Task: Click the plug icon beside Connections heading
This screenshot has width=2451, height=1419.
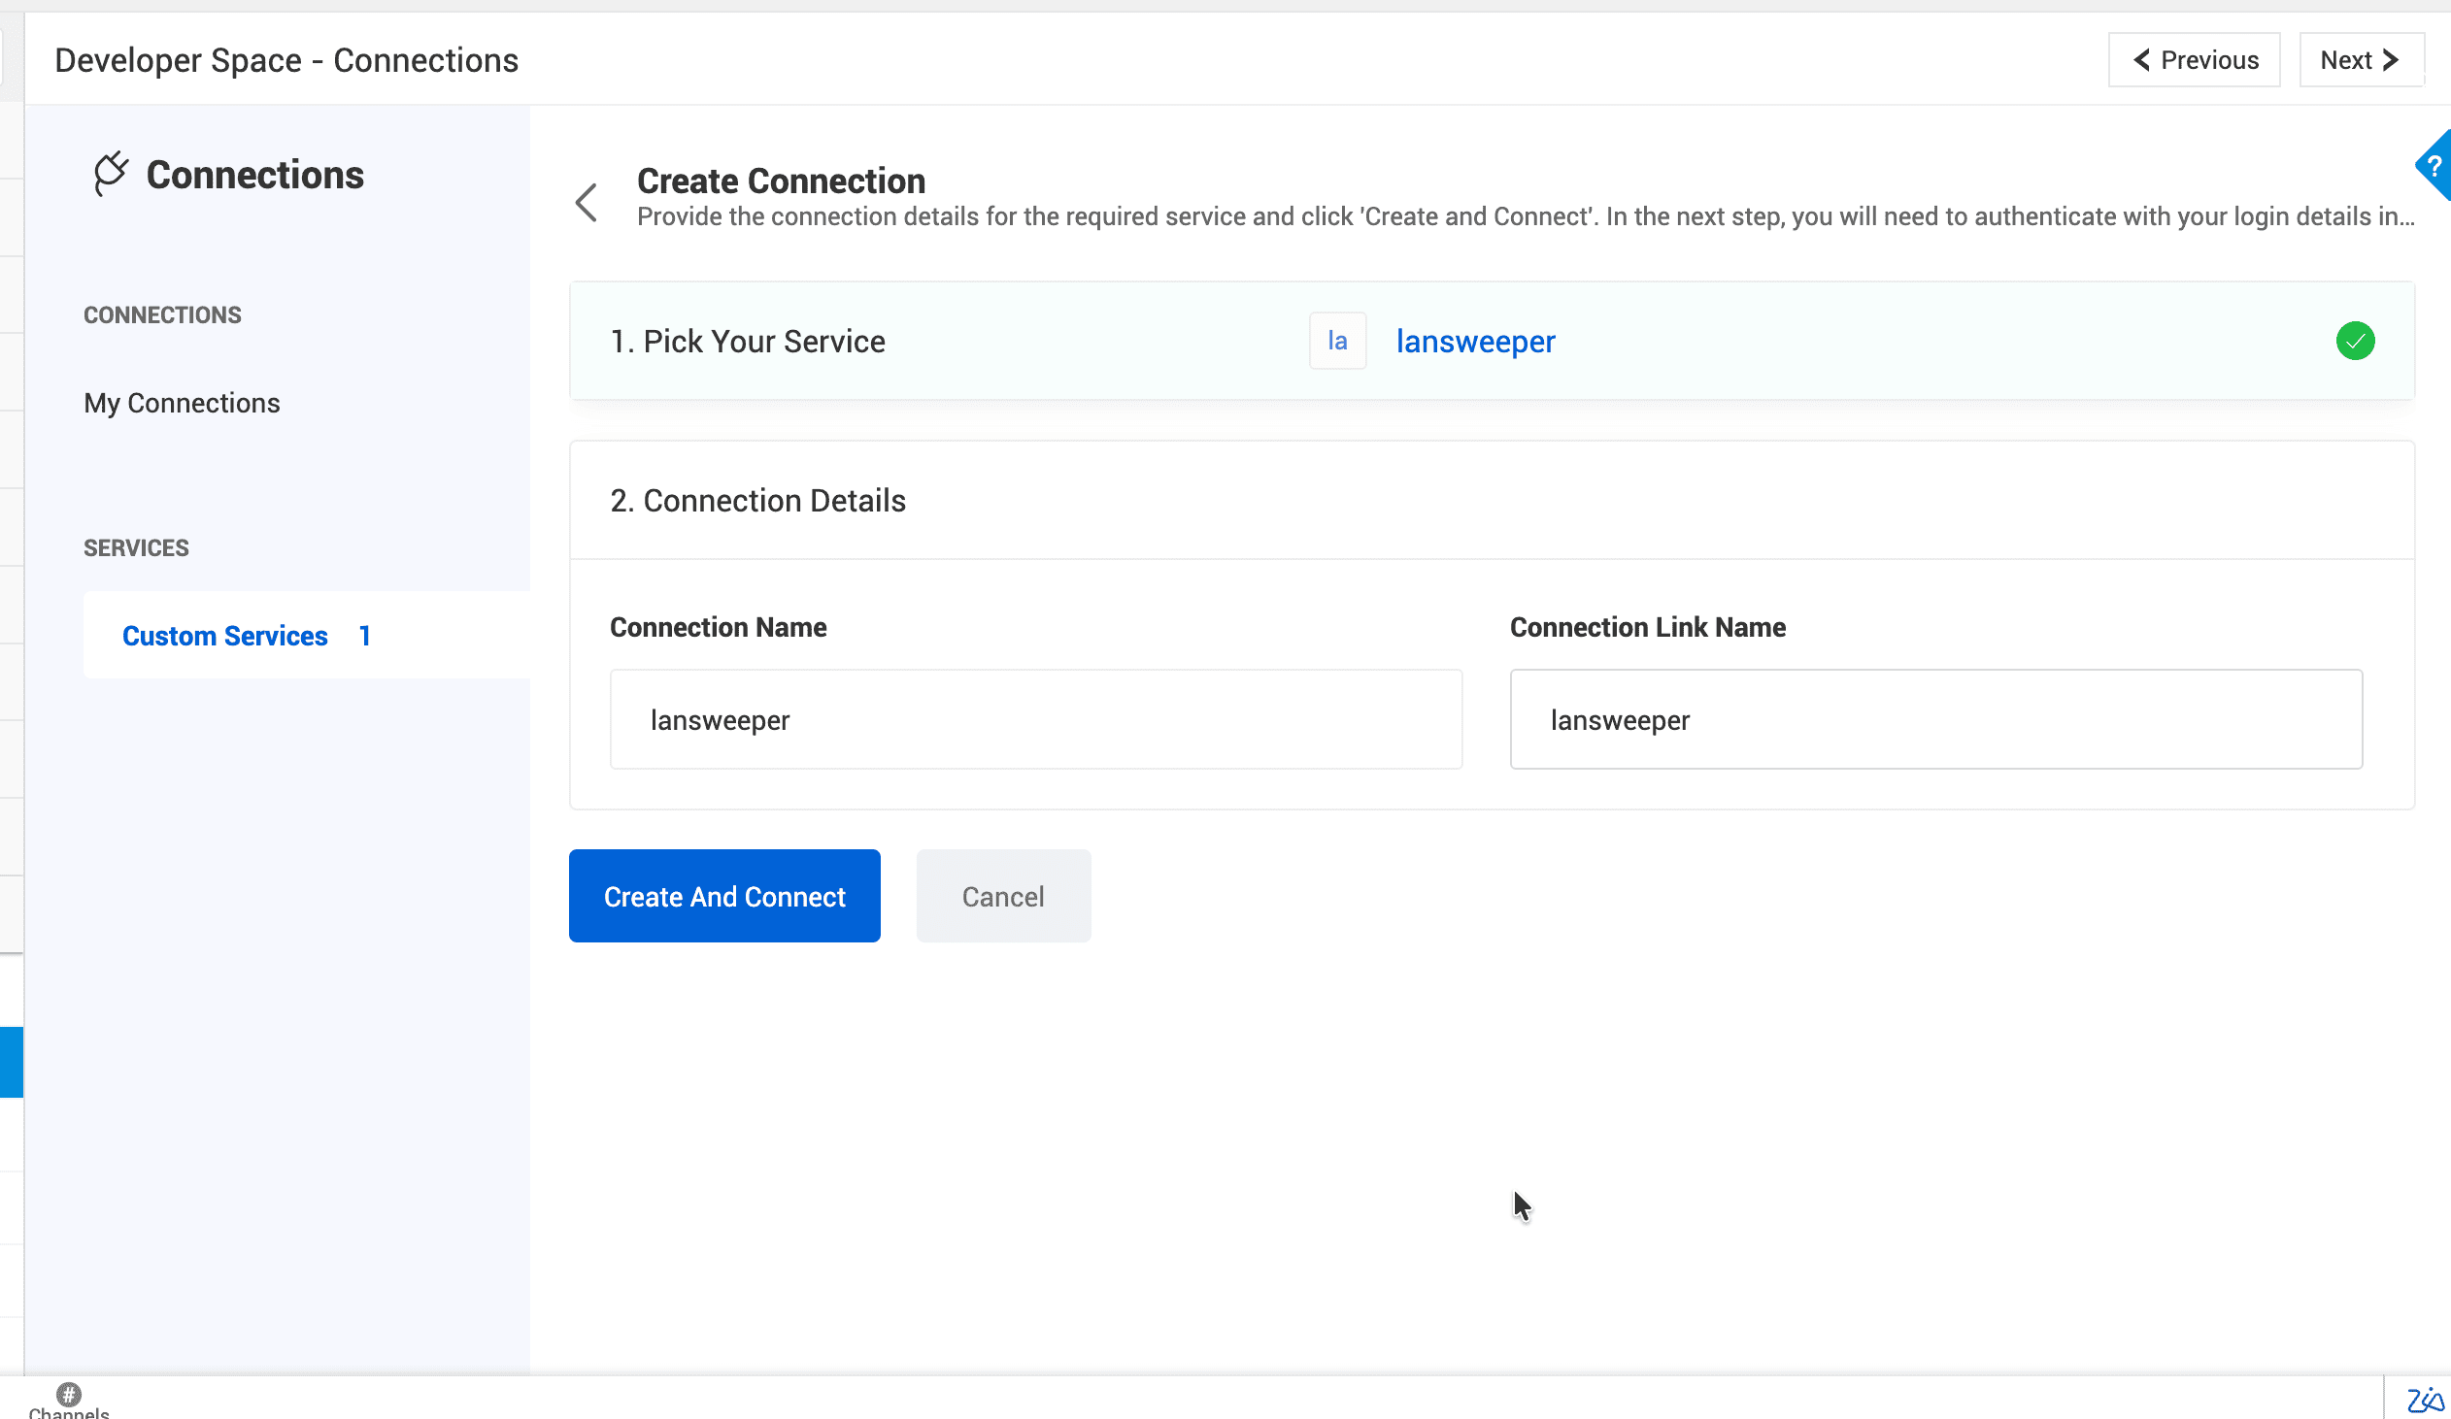Action: pyautogui.click(x=110, y=174)
